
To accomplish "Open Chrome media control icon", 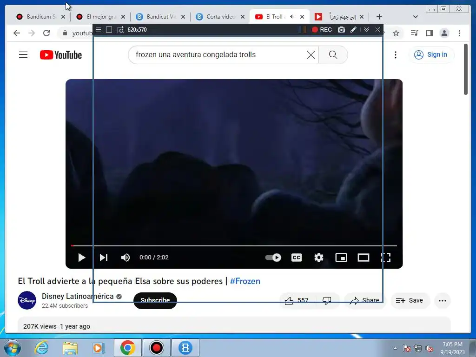I will (414, 33).
